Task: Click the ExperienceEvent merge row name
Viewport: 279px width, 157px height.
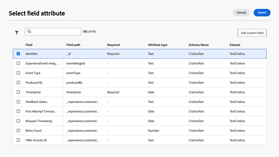Action: coord(42,63)
